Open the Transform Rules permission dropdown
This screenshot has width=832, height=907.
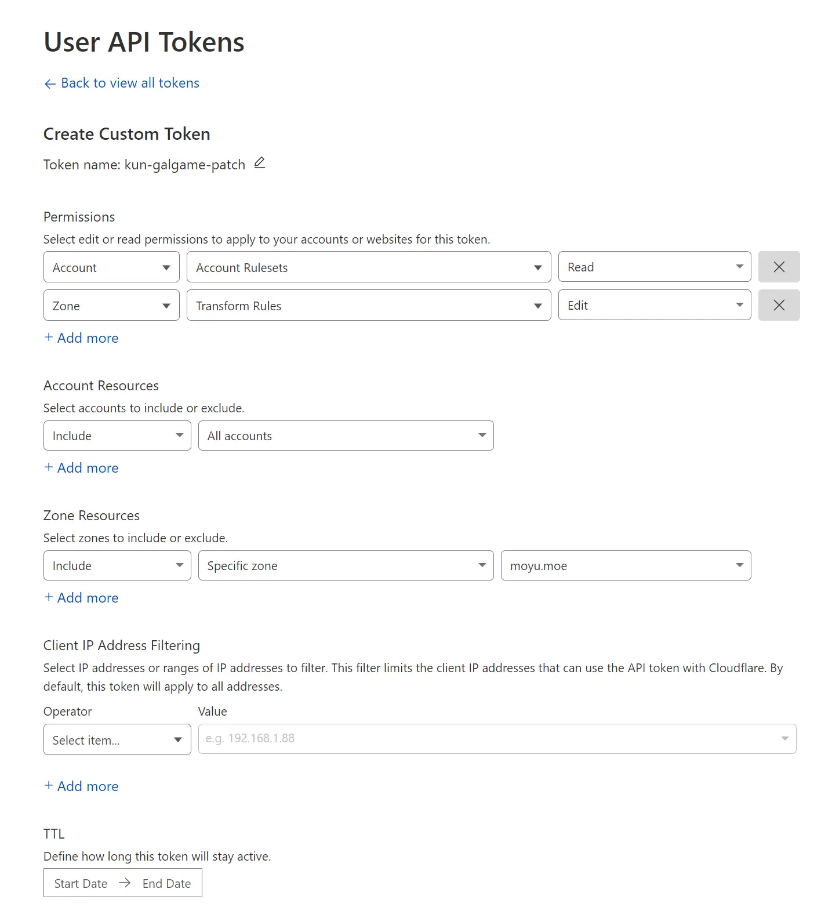coord(368,306)
